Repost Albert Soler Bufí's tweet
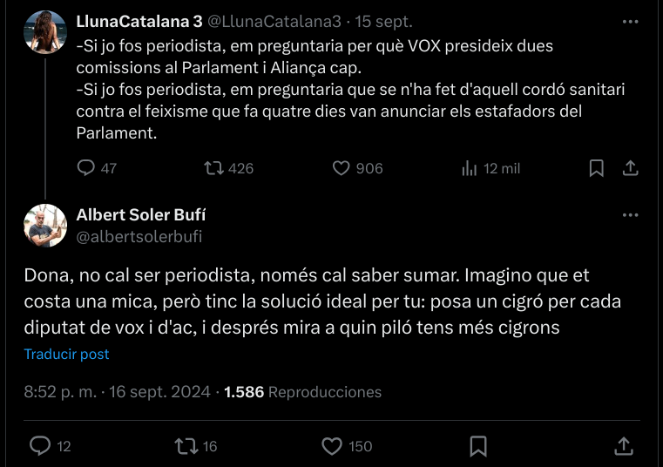663x467 pixels. pos(186,446)
